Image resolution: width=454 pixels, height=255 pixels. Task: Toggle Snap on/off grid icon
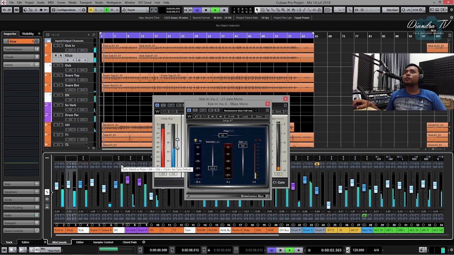(356, 10)
